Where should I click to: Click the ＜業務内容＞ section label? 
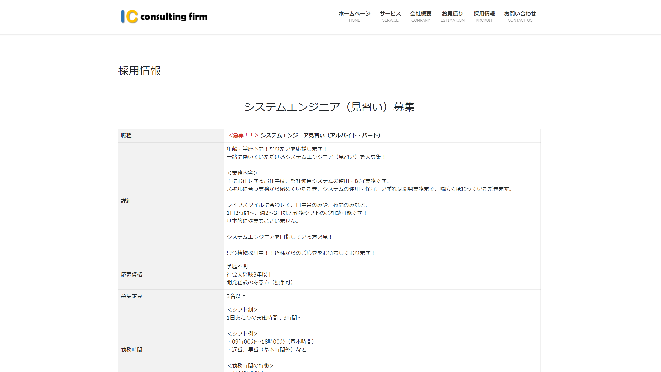[242, 173]
